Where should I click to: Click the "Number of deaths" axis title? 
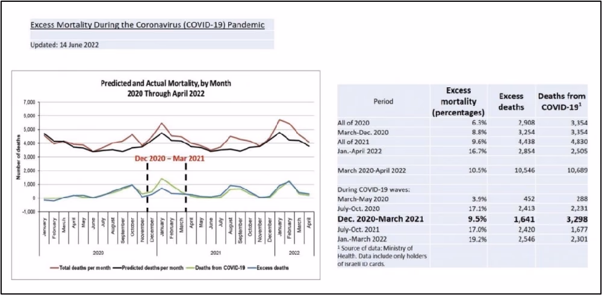tap(18, 157)
